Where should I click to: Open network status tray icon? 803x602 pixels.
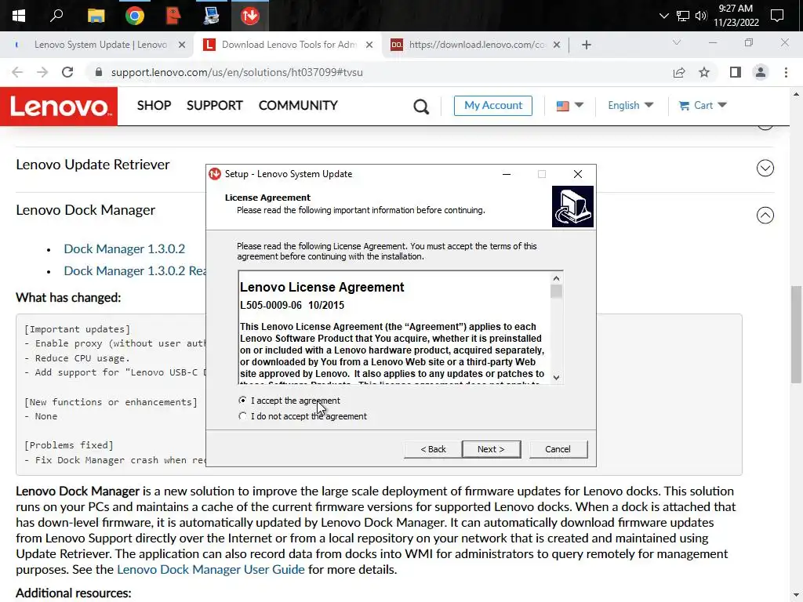click(x=683, y=16)
